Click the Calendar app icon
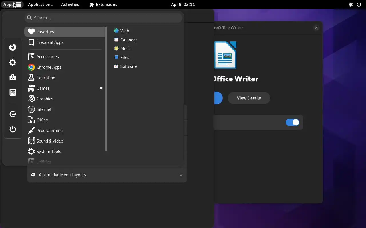The image size is (366, 228). pos(116,40)
